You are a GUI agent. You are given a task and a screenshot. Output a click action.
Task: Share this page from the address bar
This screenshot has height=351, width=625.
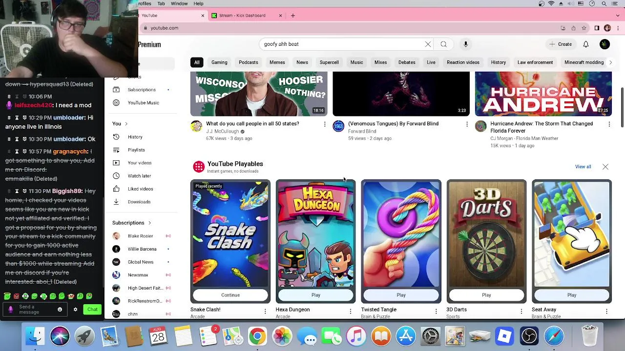click(x=573, y=28)
